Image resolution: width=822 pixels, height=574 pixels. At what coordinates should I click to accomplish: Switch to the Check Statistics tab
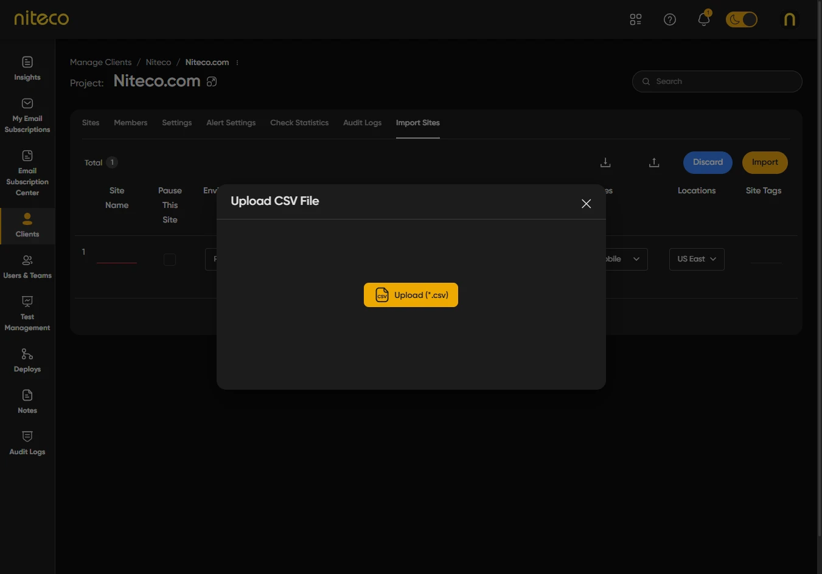[299, 123]
